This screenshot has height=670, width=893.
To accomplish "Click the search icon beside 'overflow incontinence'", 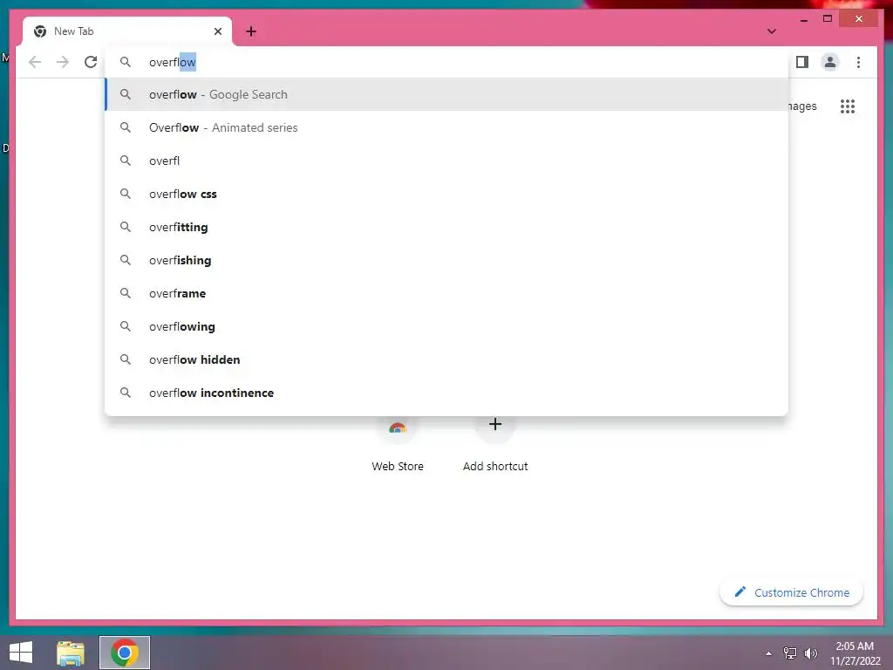I will coord(126,393).
